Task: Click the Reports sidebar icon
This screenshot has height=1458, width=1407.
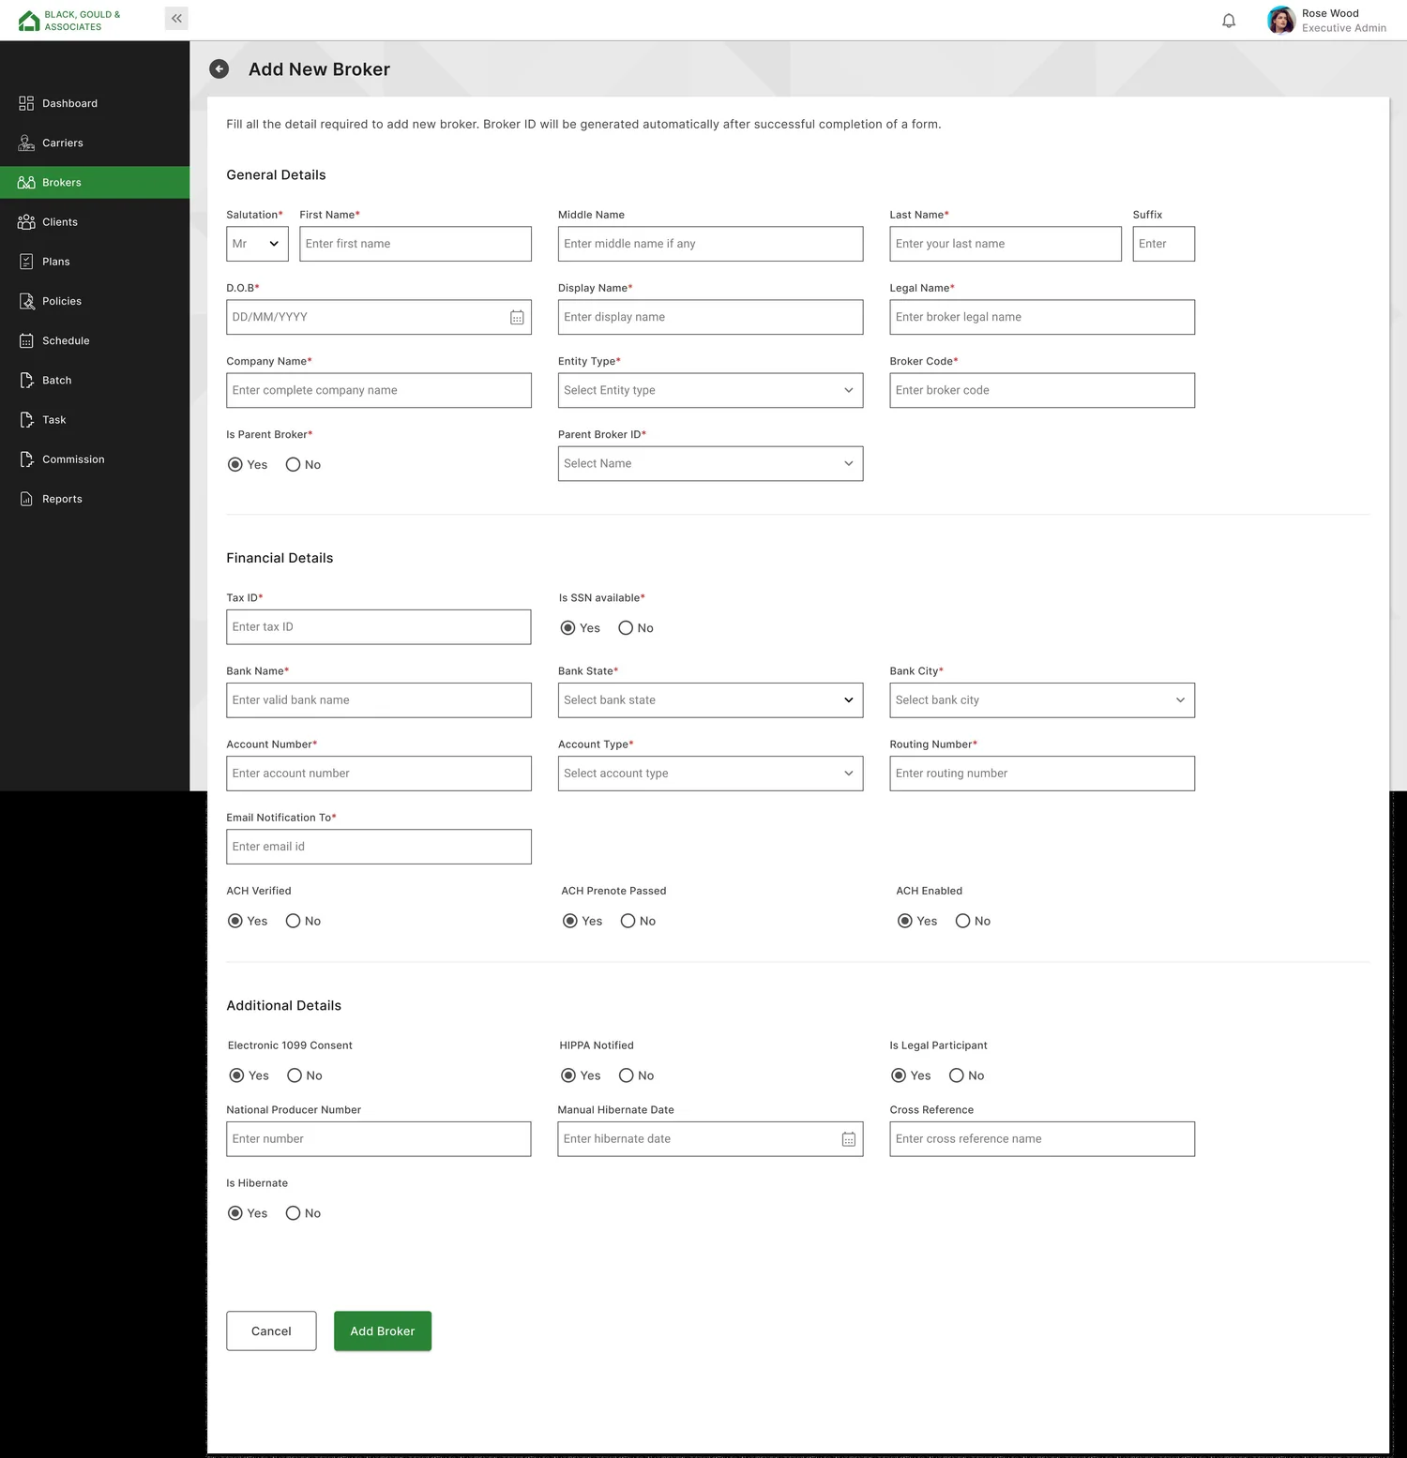Action: (26, 499)
